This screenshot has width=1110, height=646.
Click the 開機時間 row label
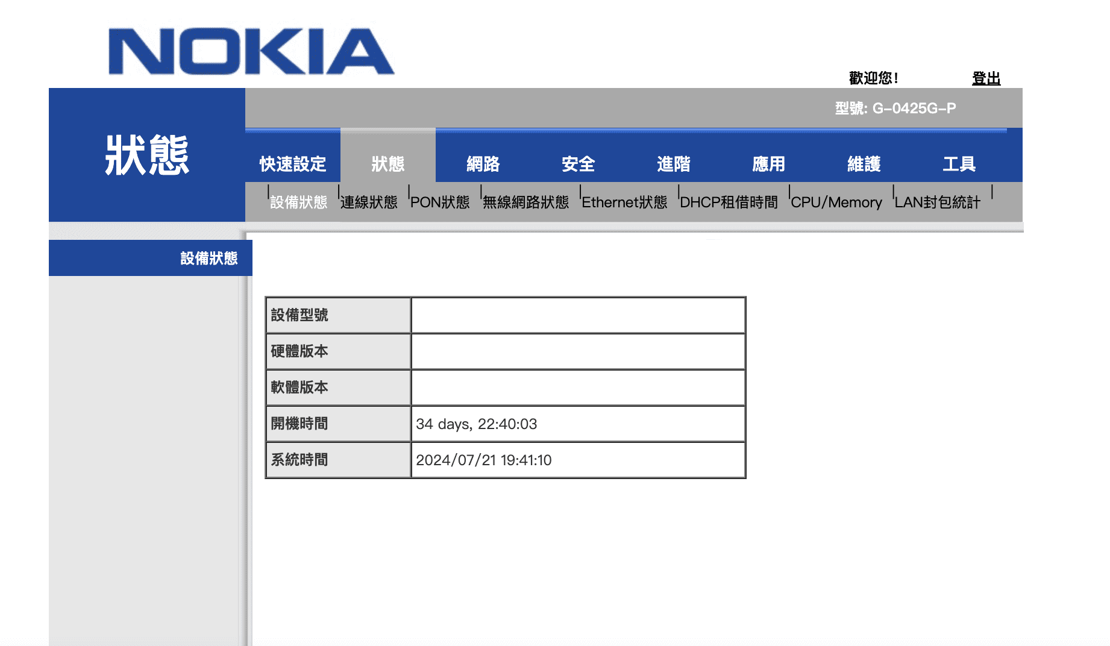tap(299, 424)
